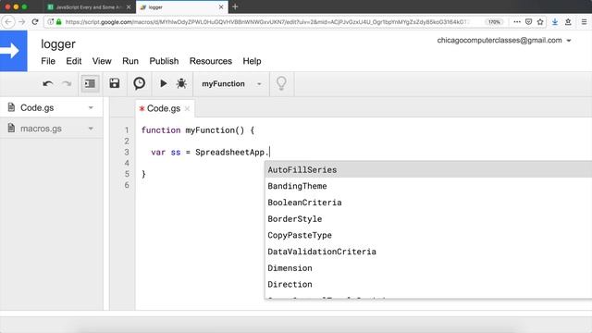Image resolution: width=592 pixels, height=333 pixels.
Task: Place cursor after SpreadsheetApp. on line 3
Action: [269, 152]
